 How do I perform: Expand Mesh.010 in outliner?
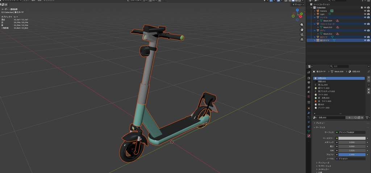tap(318, 27)
